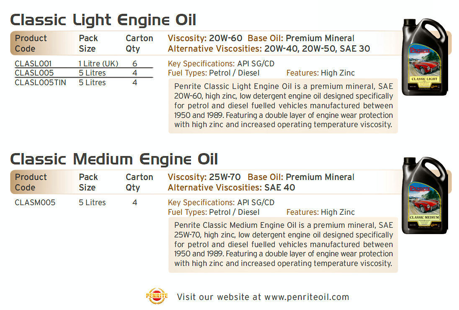Select product code CLASL001
459x310 pixels.
pyautogui.click(x=33, y=64)
